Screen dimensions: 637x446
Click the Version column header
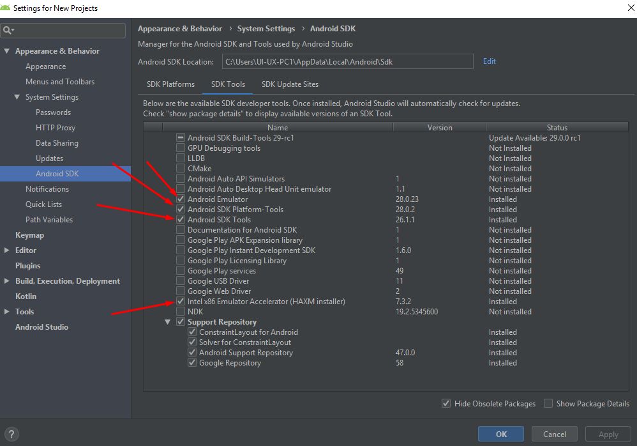pos(440,127)
